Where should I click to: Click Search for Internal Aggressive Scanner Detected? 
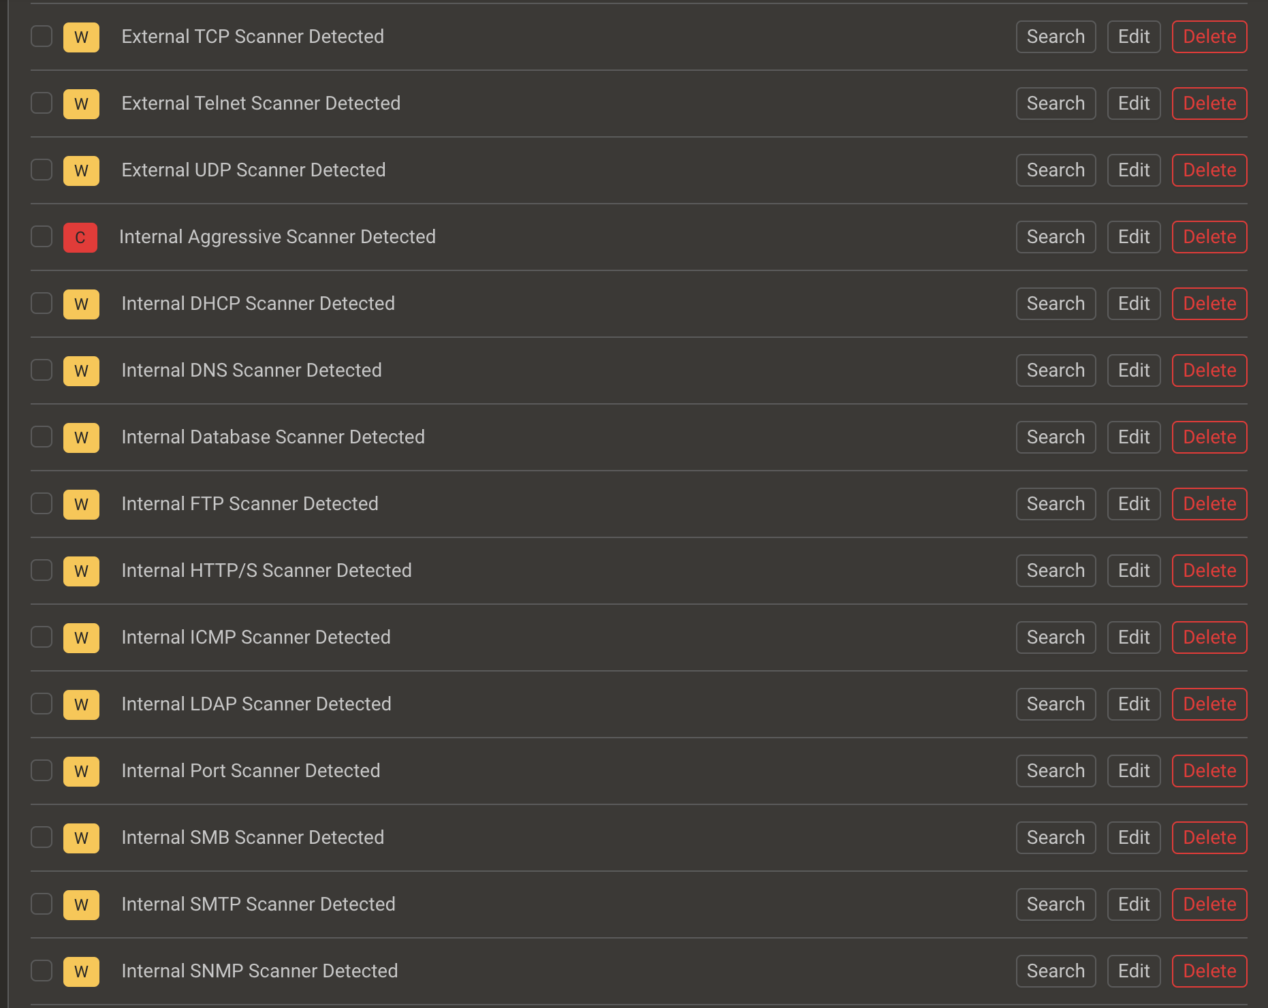point(1056,237)
